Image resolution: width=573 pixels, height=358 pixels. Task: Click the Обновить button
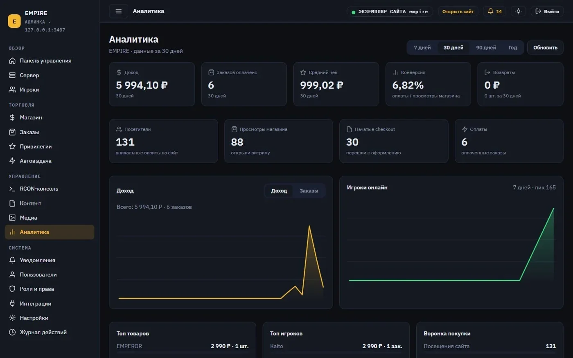pyautogui.click(x=545, y=47)
